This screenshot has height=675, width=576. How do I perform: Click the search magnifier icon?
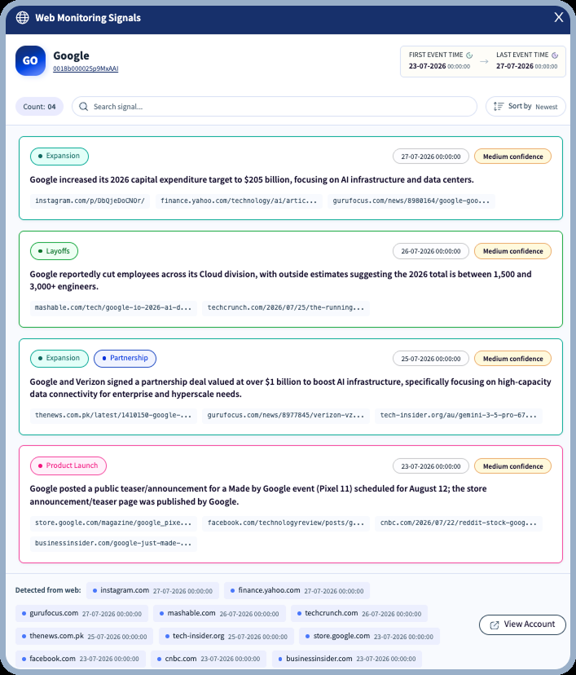(83, 106)
